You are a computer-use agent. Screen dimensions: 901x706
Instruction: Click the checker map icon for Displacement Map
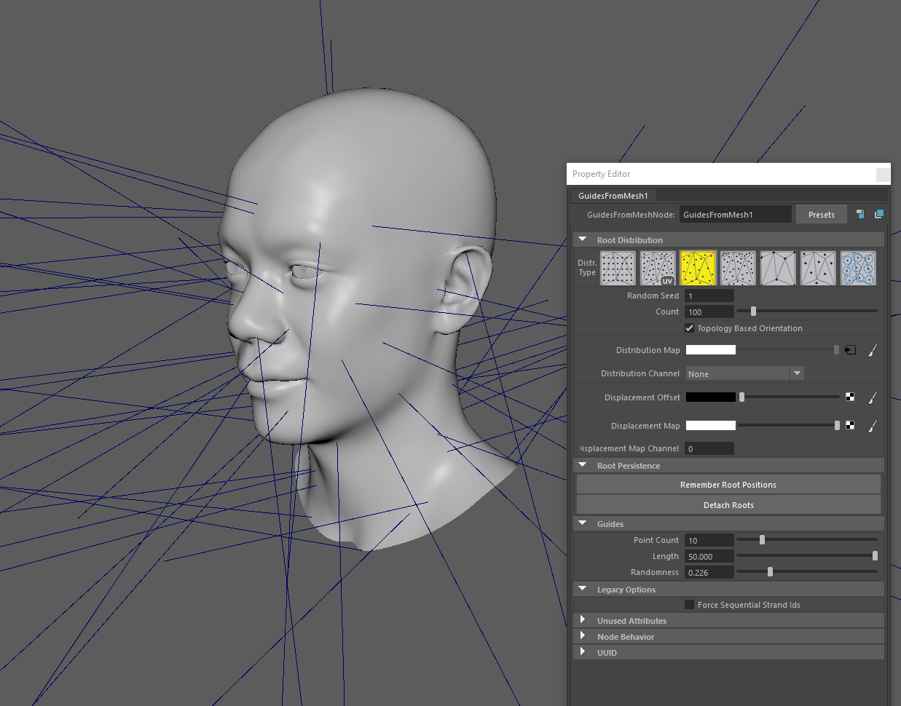pyautogui.click(x=850, y=426)
